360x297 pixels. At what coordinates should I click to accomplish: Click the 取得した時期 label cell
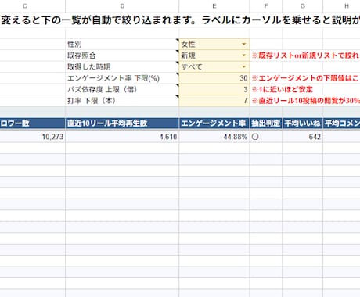click(122, 66)
